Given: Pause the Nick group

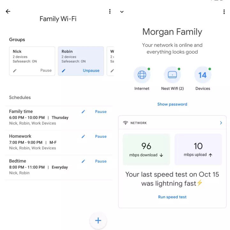Looking at the screenshot, I should click(46, 71).
